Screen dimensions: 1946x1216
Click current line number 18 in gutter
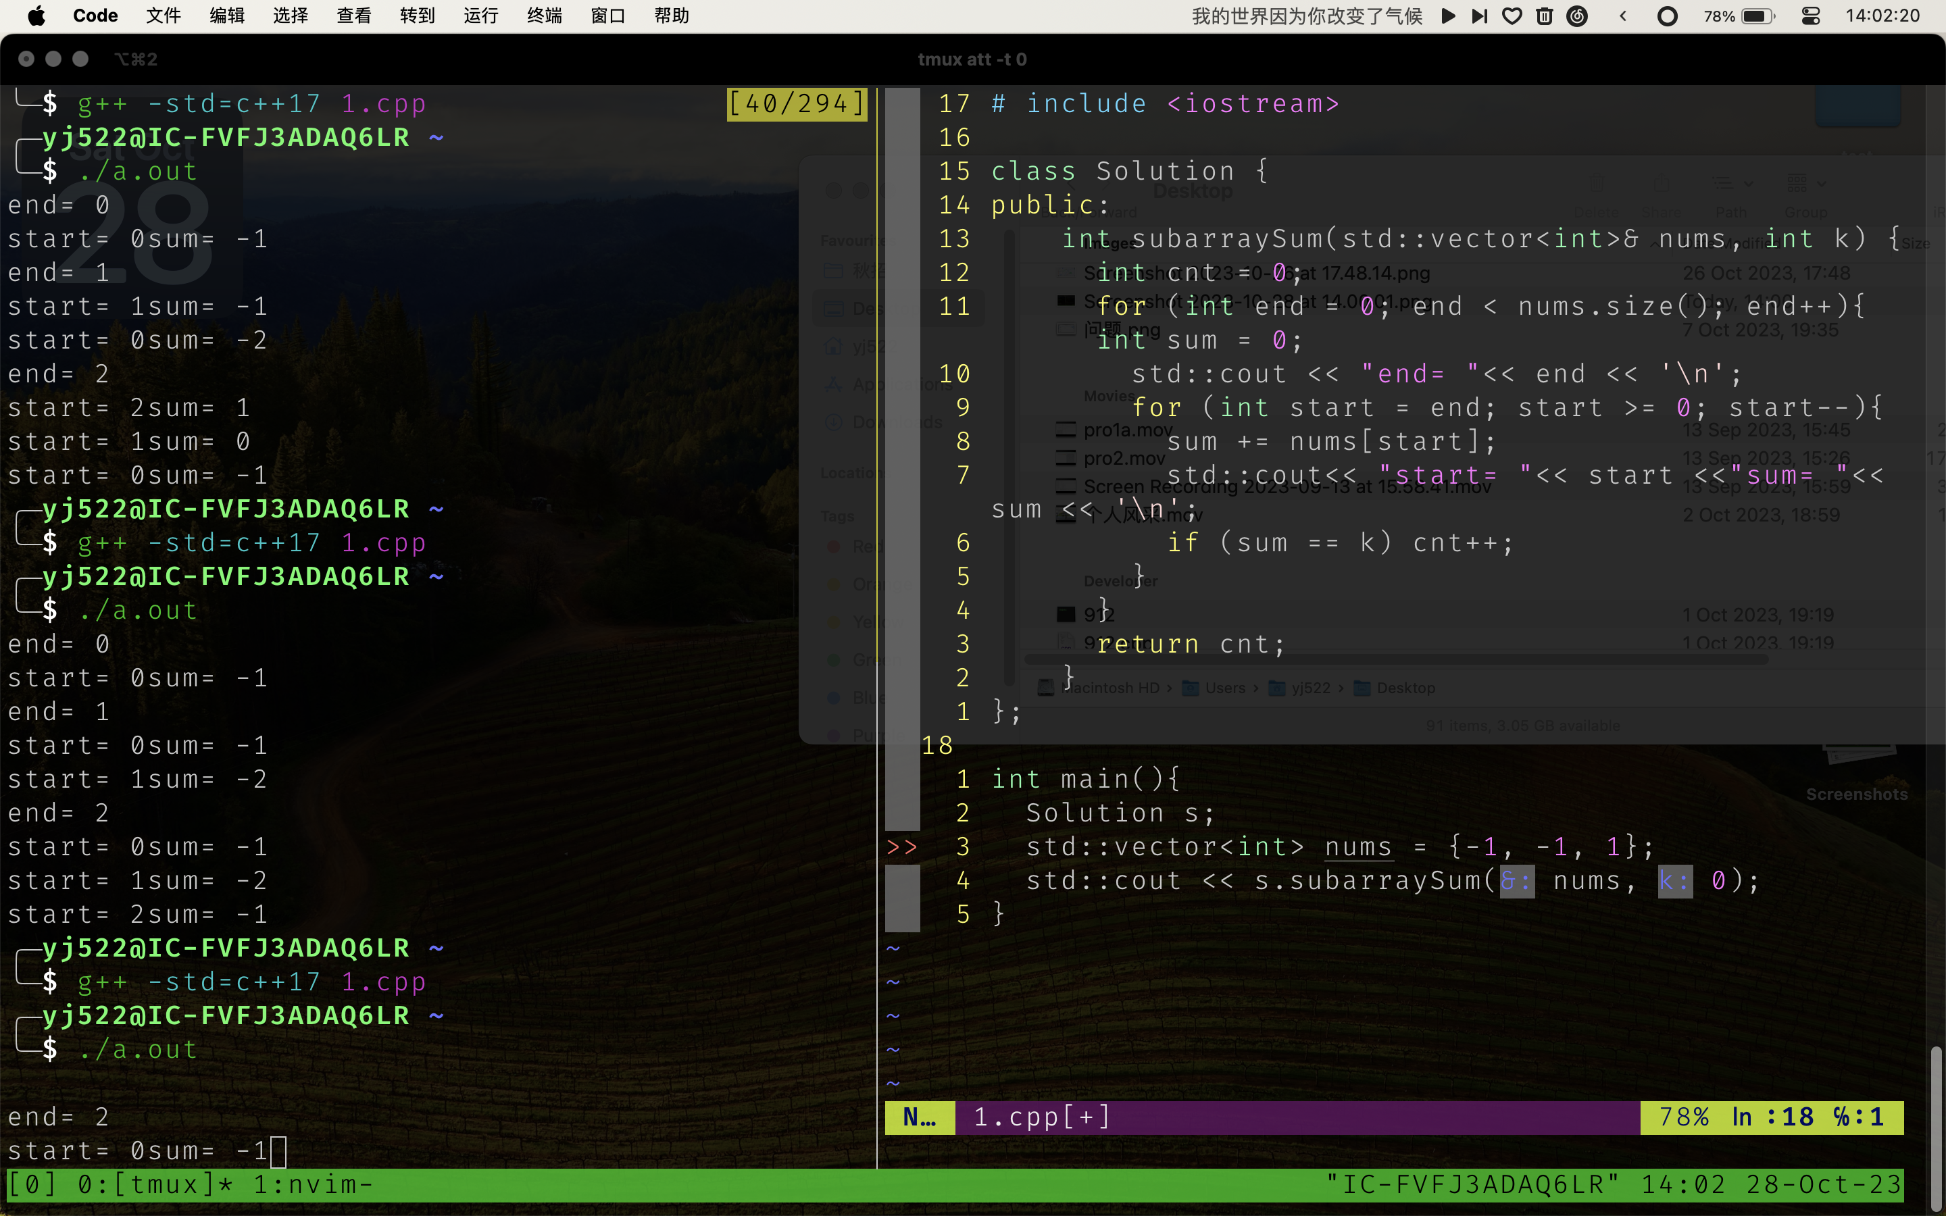point(938,746)
